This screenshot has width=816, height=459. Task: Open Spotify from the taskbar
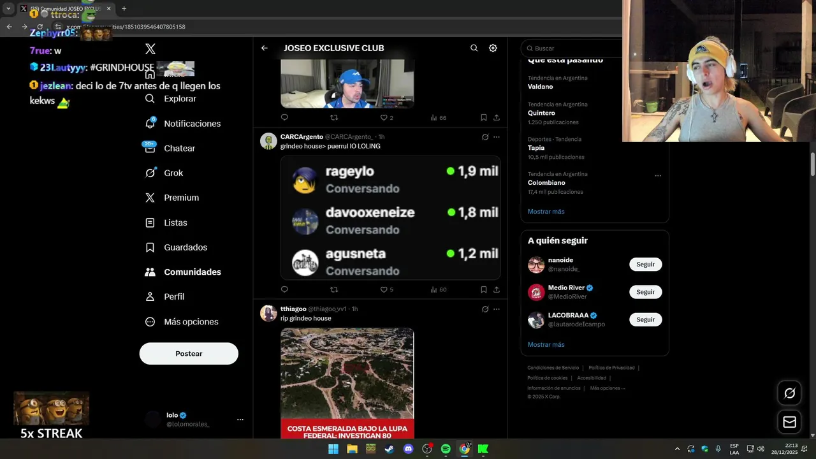pos(446,449)
